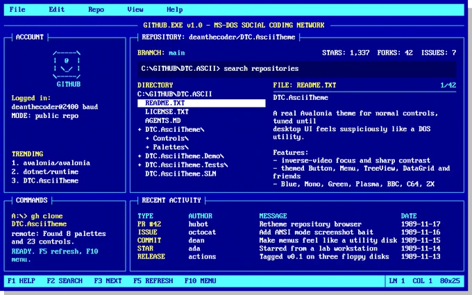Click author actions
Screen dimensions: 472x295
[x=202, y=257]
